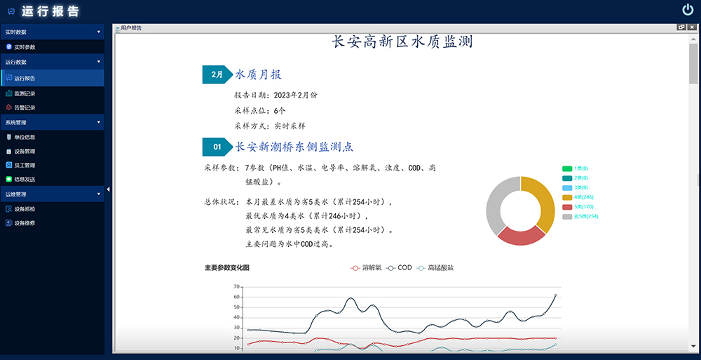Image resolution: width=701 pixels, height=360 pixels.
Task: Open 实时参数 menu item
Action: coord(53,46)
